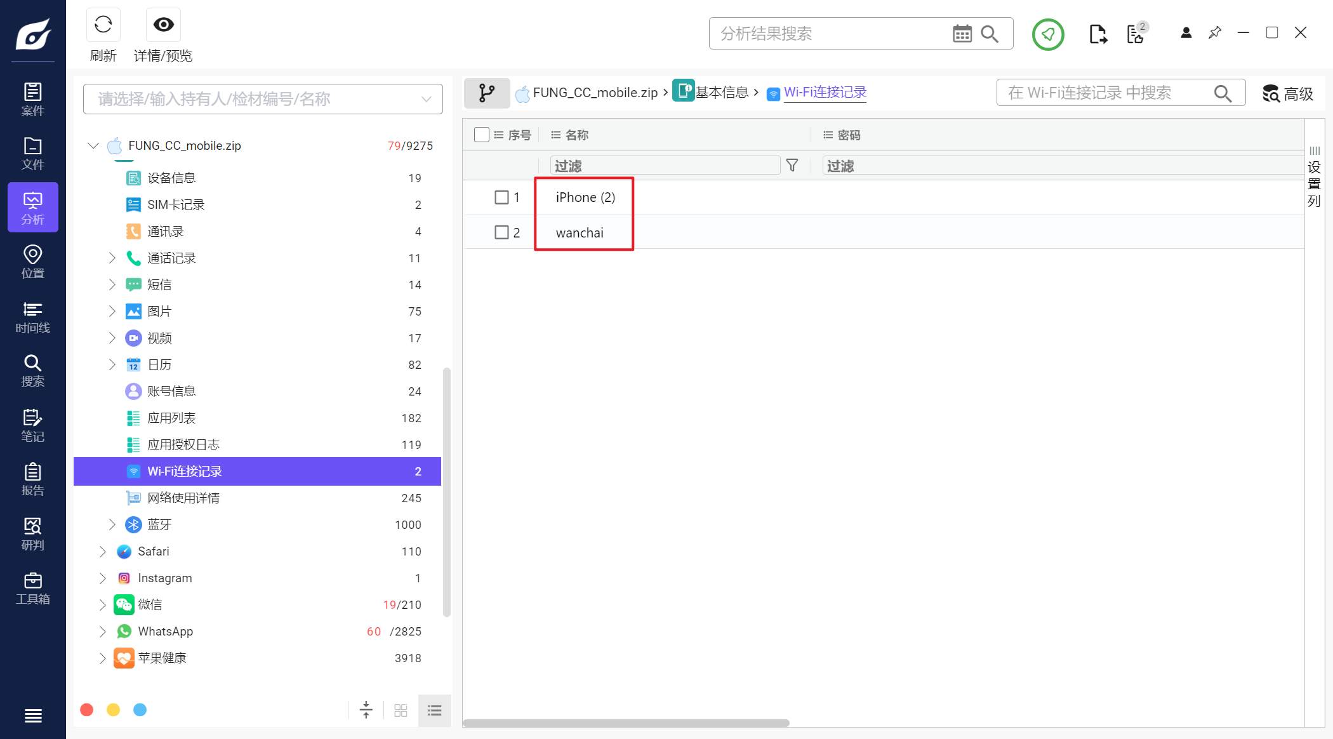1333x739 pixels.
Task: Check the box for row 1, iPhone (2)
Action: pos(501,197)
